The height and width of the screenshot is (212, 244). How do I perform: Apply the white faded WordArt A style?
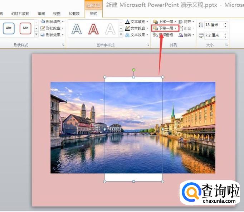click(110, 29)
